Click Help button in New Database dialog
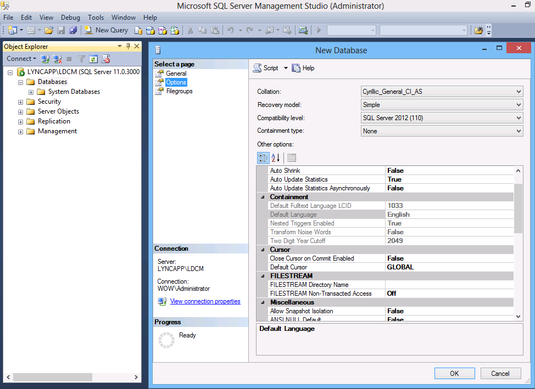 click(x=303, y=68)
